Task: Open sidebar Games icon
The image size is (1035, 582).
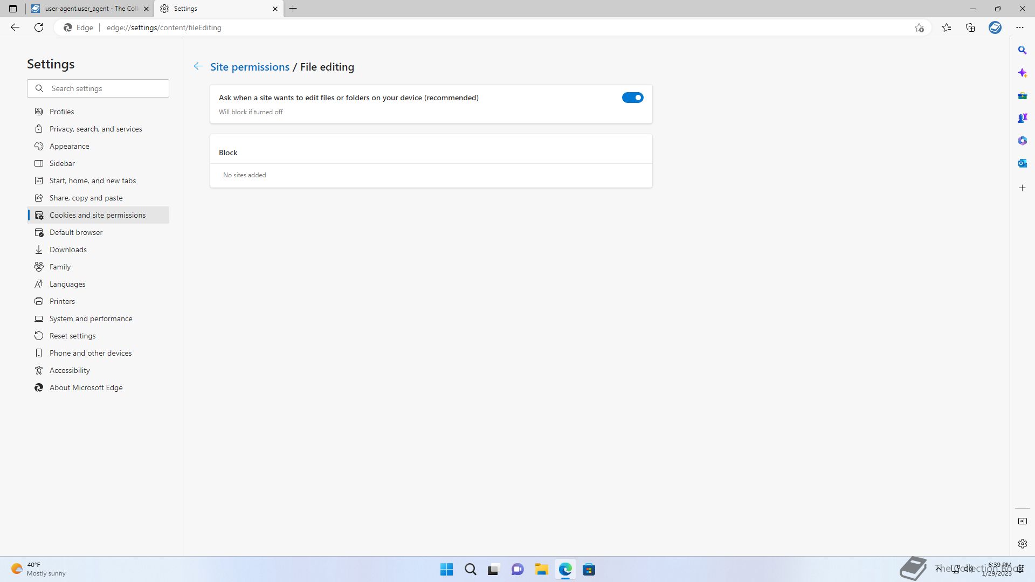Action: point(1022,118)
